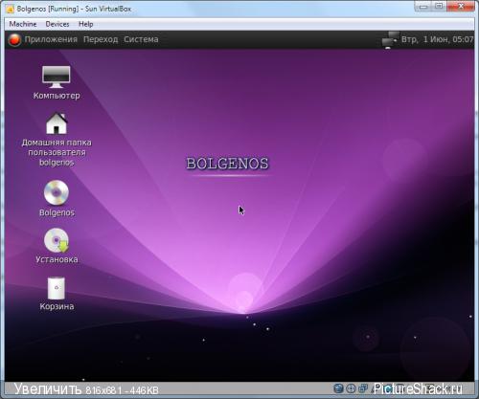
Task: Select the Корзина trash icon
Action: point(57,288)
